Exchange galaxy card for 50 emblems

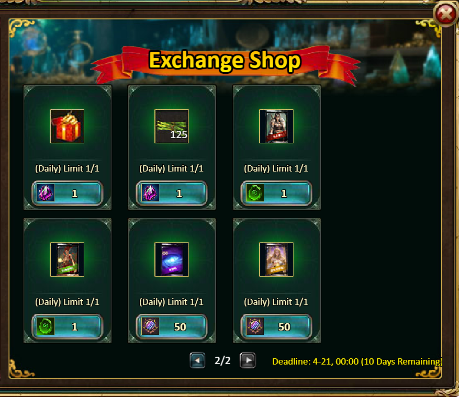click(x=172, y=326)
